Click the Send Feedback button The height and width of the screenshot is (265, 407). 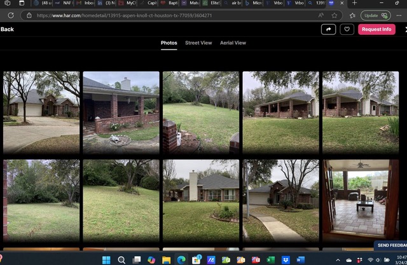coord(390,245)
